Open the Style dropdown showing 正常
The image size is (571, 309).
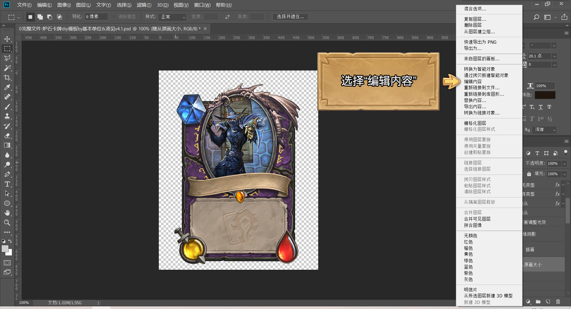[x=172, y=17]
